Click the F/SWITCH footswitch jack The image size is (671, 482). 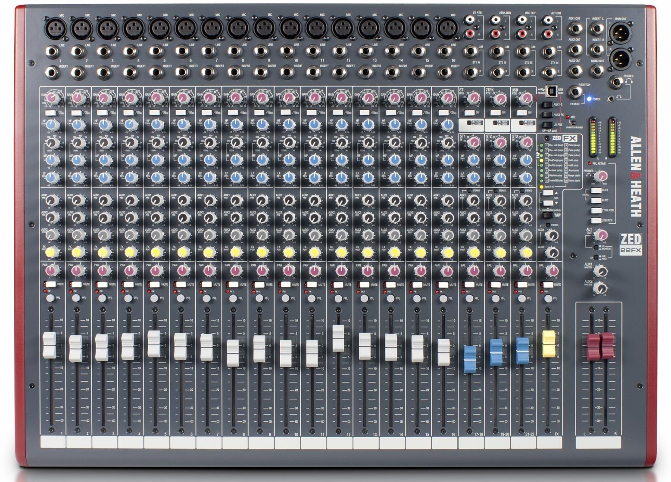pos(574,92)
